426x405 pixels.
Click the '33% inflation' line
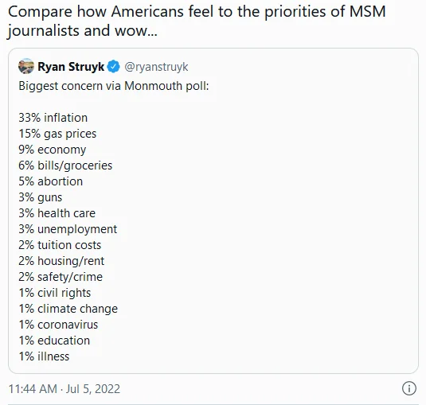[x=53, y=118]
